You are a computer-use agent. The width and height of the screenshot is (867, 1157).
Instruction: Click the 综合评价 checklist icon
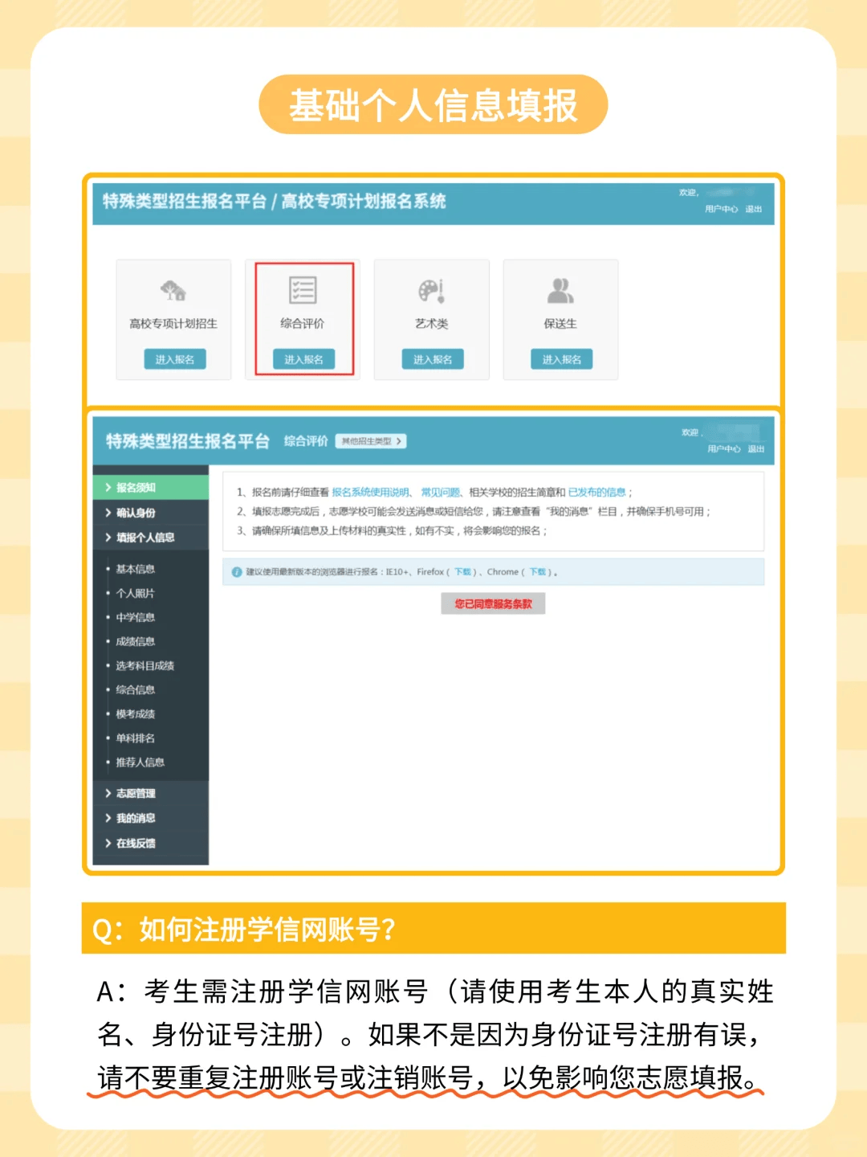[303, 290]
